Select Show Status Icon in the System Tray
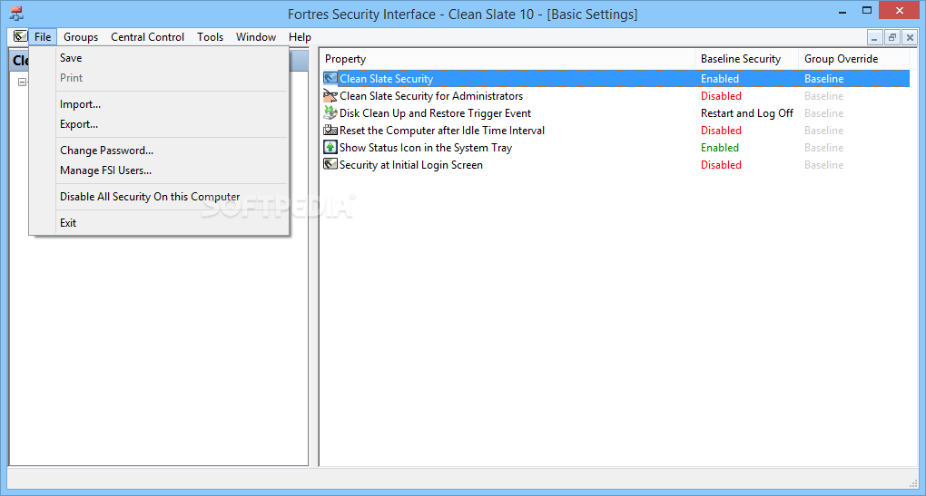This screenshot has height=496, width=926. (x=426, y=148)
